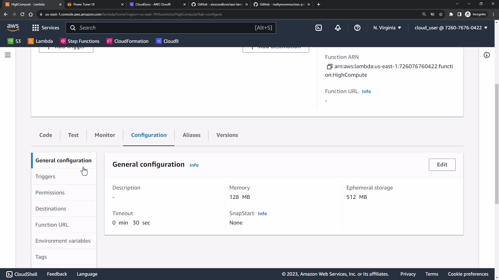Open CloudShell icon in top navigation bar
The image size is (499, 280).
click(x=319, y=28)
